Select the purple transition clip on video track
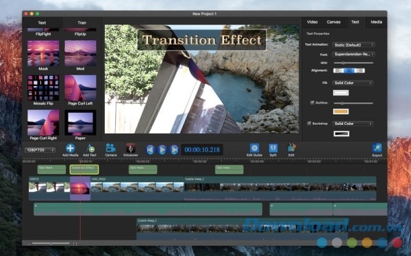The height and width of the screenshot is (256, 411). coord(80,188)
